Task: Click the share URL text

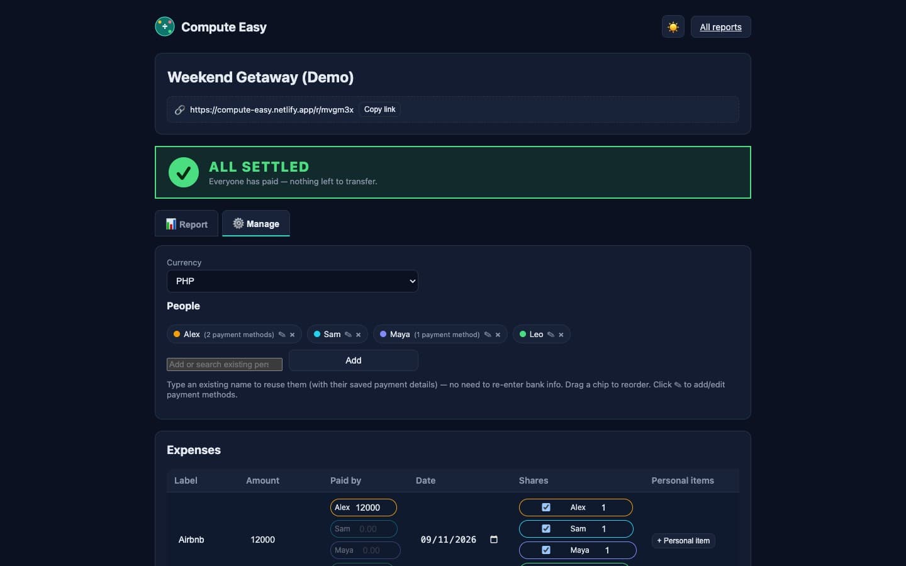Action: click(272, 109)
